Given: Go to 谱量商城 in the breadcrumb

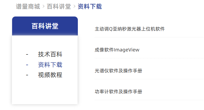Looking at the screenshot, I should click(28, 7).
